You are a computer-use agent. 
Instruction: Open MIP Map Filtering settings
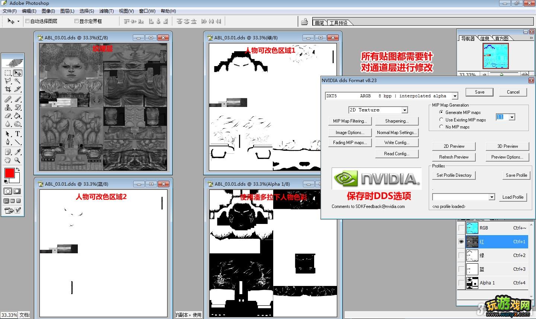(x=350, y=121)
